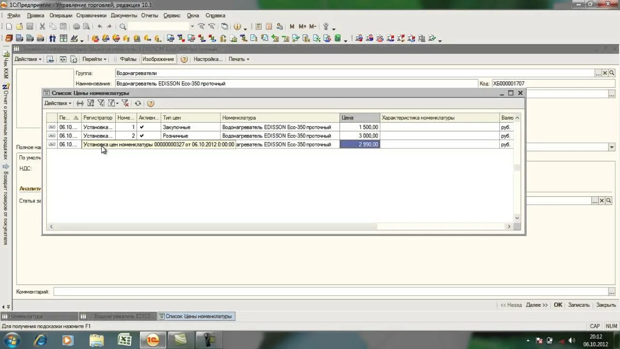Click the binoculars search icon in second toolbar

point(52,38)
